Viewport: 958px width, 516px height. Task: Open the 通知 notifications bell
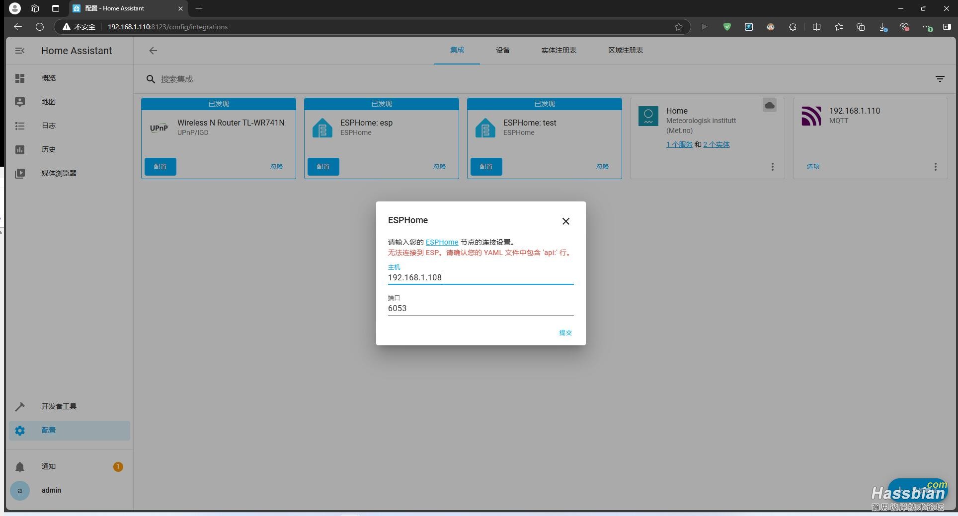click(70, 466)
